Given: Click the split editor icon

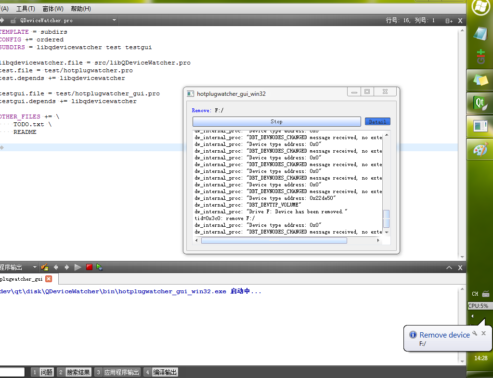Looking at the screenshot, I should tap(449, 21).
